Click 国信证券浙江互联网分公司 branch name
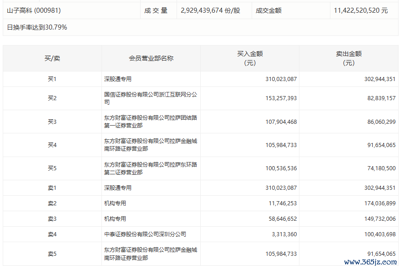Screen dimensions: 400x269 [151, 98]
